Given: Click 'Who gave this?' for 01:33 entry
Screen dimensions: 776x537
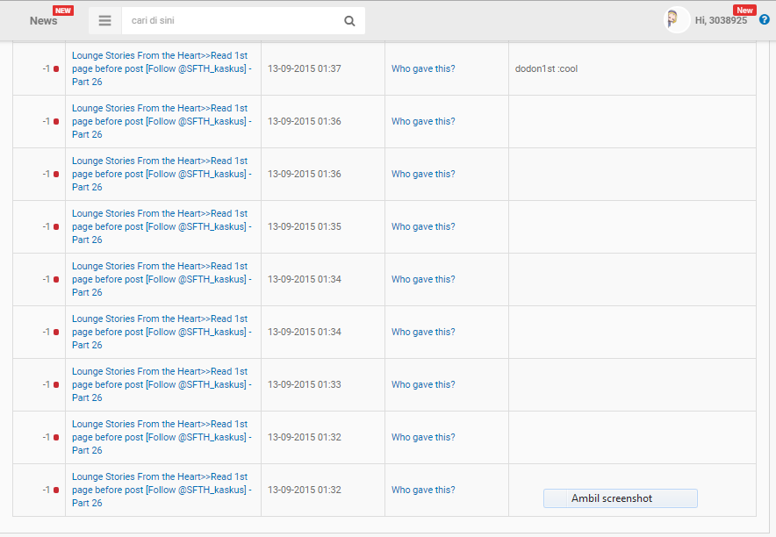Looking at the screenshot, I should [x=423, y=385].
